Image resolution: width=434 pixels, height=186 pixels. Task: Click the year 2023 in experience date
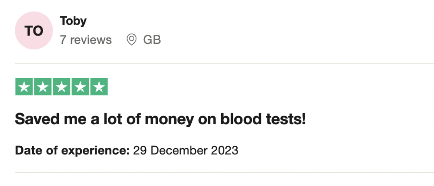[x=224, y=151]
